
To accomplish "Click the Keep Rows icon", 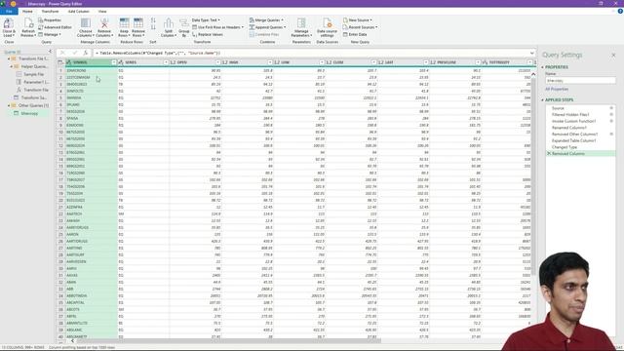I will point(124,23).
